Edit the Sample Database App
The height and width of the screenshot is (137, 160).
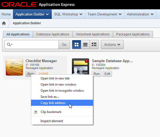(x=107, y=74)
